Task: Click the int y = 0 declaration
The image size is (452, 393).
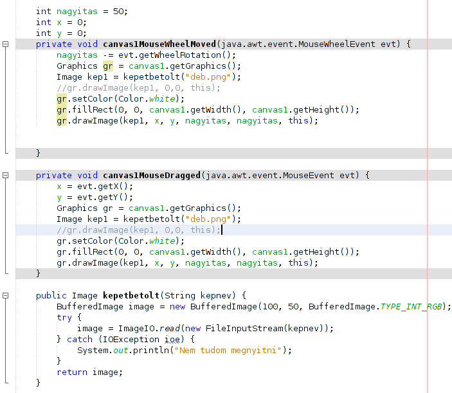Action: pos(61,33)
